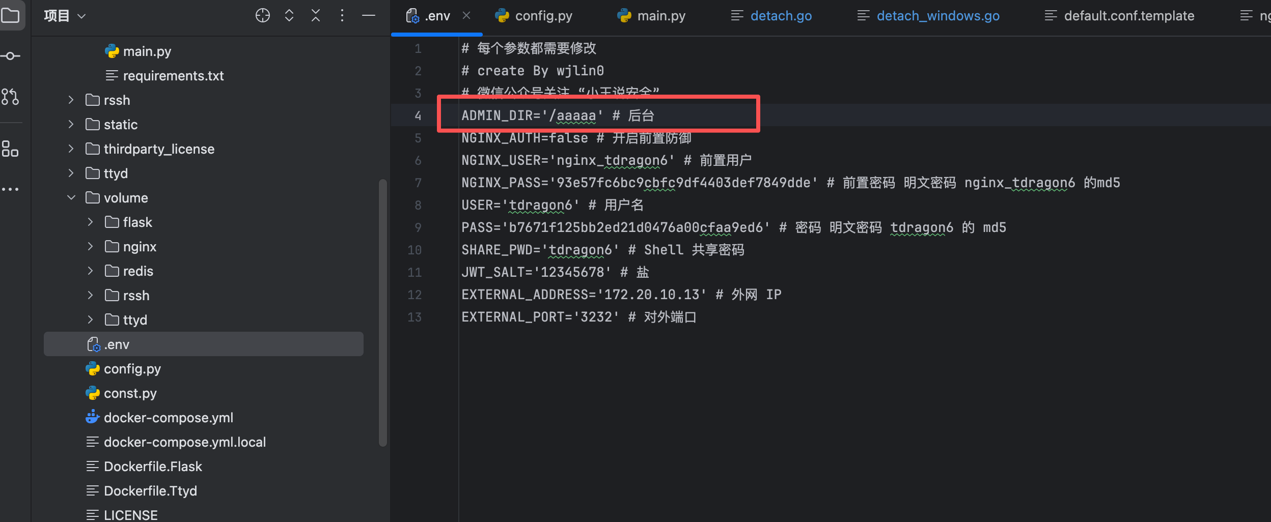Viewport: 1271px width, 522px height.
Task: Select Dockerfile.Flask in the file tree
Action: point(153,467)
